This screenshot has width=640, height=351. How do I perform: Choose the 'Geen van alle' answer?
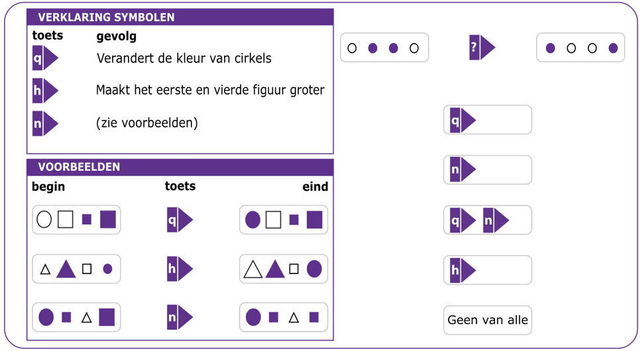pos(488,320)
